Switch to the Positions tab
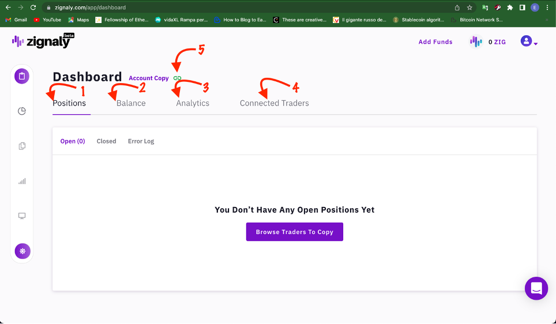Image resolution: width=556 pixels, height=324 pixels. [69, 103]
